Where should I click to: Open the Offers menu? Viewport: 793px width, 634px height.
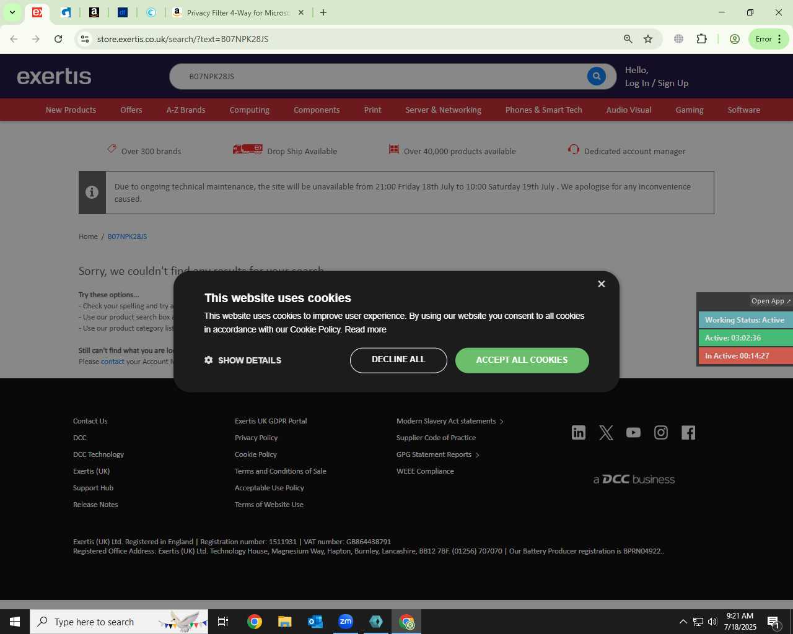pos(131,110)
